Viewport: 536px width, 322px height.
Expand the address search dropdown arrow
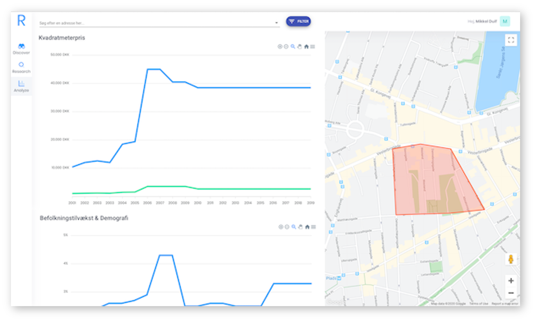276,23
